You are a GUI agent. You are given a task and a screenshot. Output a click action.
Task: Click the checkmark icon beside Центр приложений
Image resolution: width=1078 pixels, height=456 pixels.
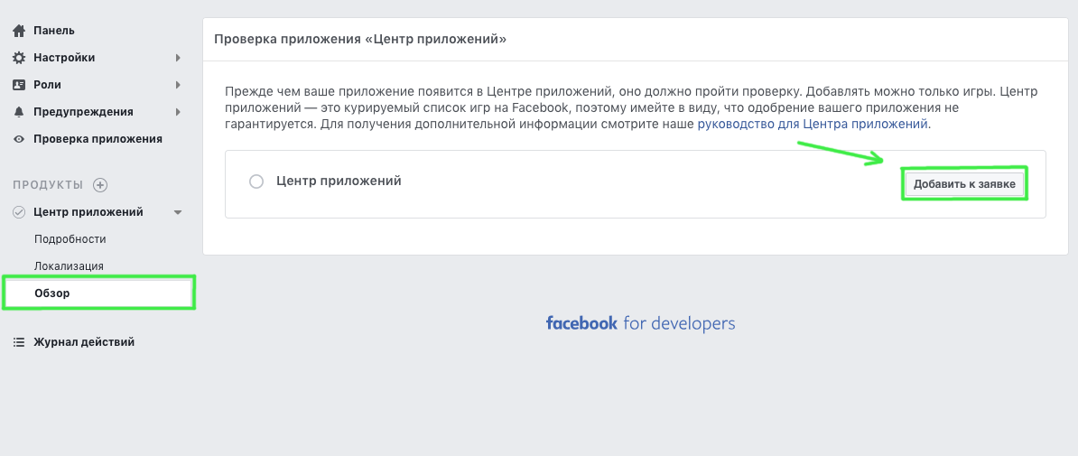[x=19, y=212]
